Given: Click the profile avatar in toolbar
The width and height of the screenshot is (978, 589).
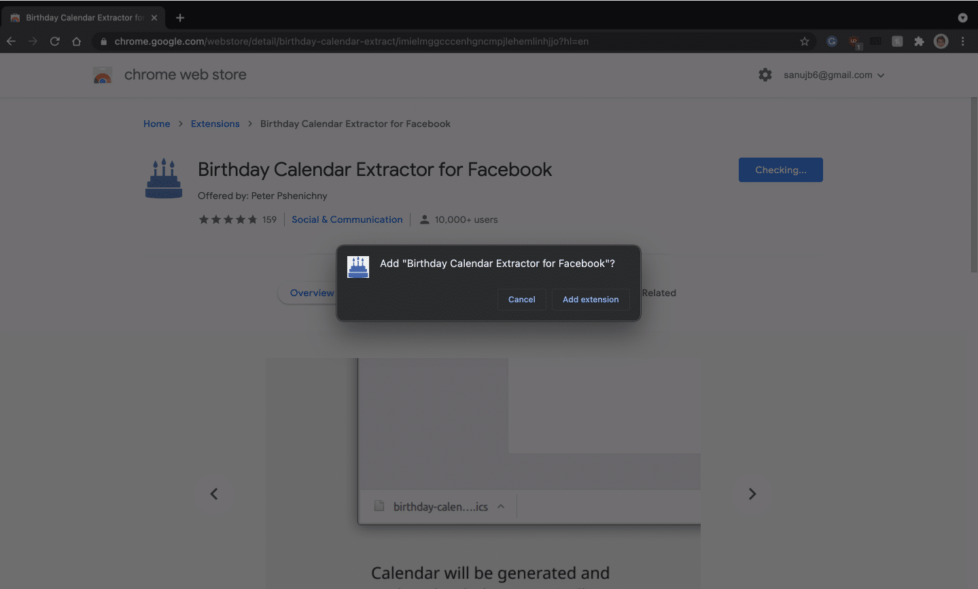Looking at the screenshot, I should click(x=941, y=41).
